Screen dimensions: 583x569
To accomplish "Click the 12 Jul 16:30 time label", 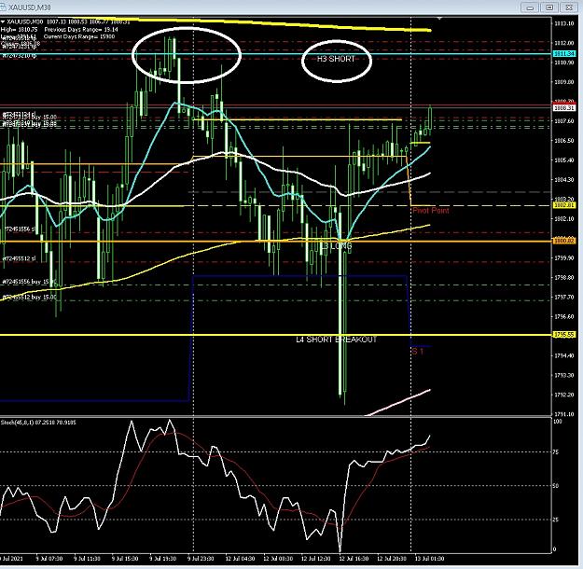I will [x=354, y=559].
